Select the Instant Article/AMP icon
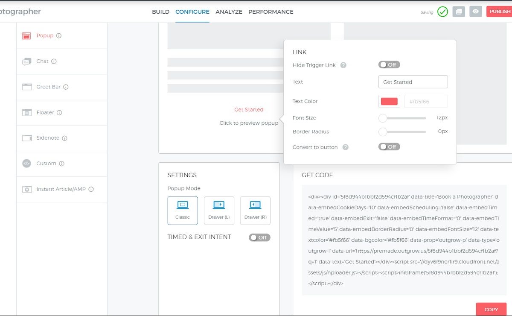Viewport: 512px width, 316px height. coord(26,189)
